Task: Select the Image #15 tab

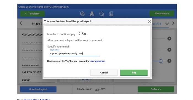Action: 157,24
